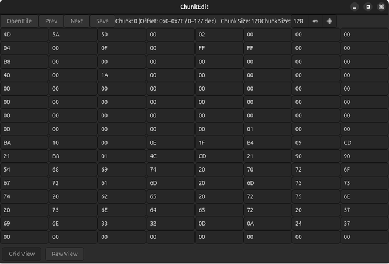Screen dimensions: 389x264
Task: Select the byte cell with value 10
Action: click(x=73, y=142)
